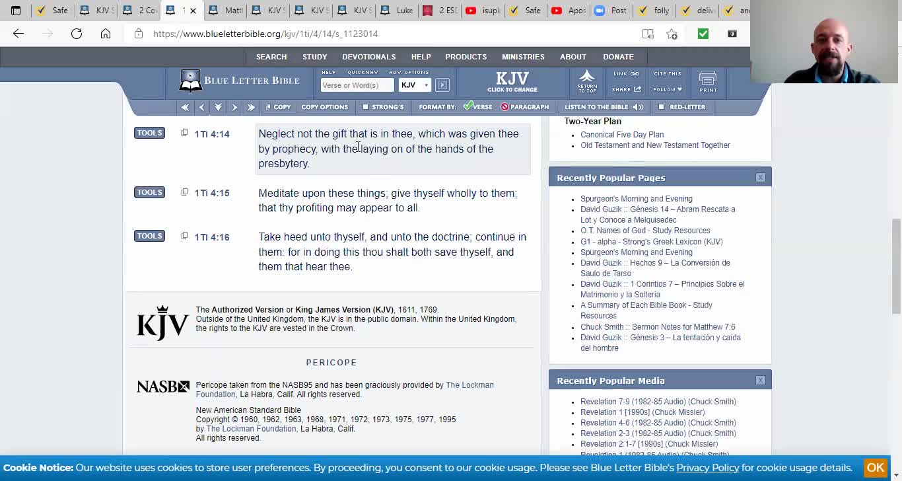
Task: Open the DONATE page
Action: click(x=618, y=57)
